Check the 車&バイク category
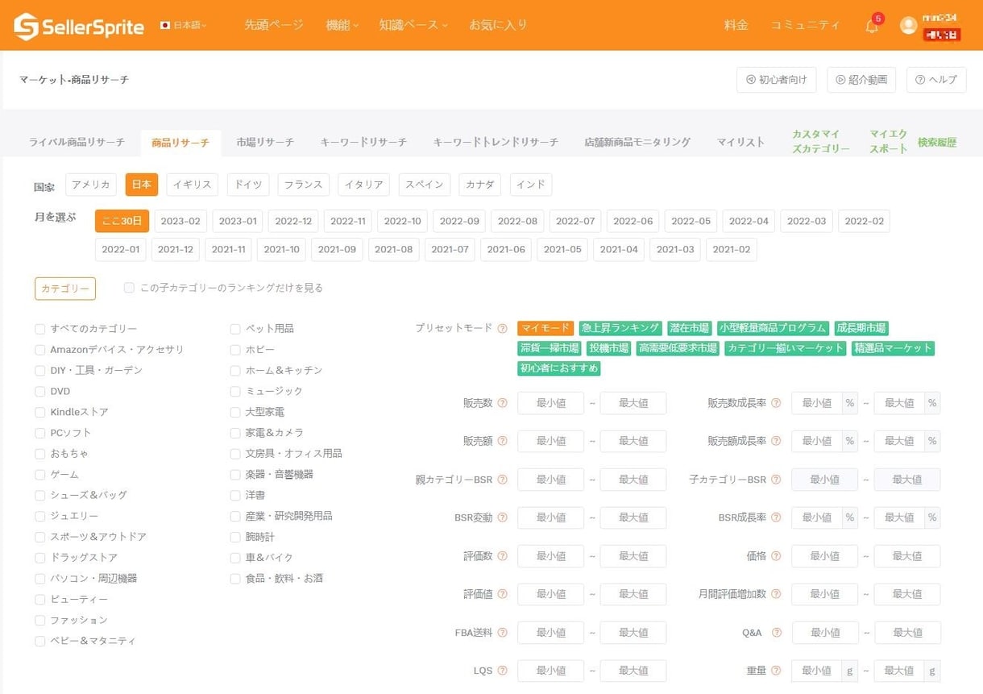 tap(235, 558)
